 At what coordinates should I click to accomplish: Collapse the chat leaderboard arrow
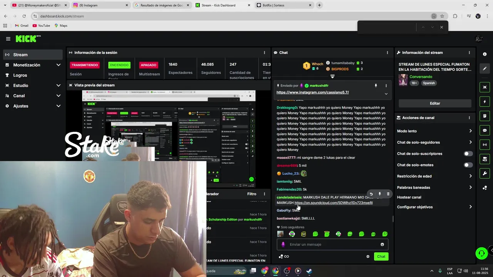pos(332,76)
